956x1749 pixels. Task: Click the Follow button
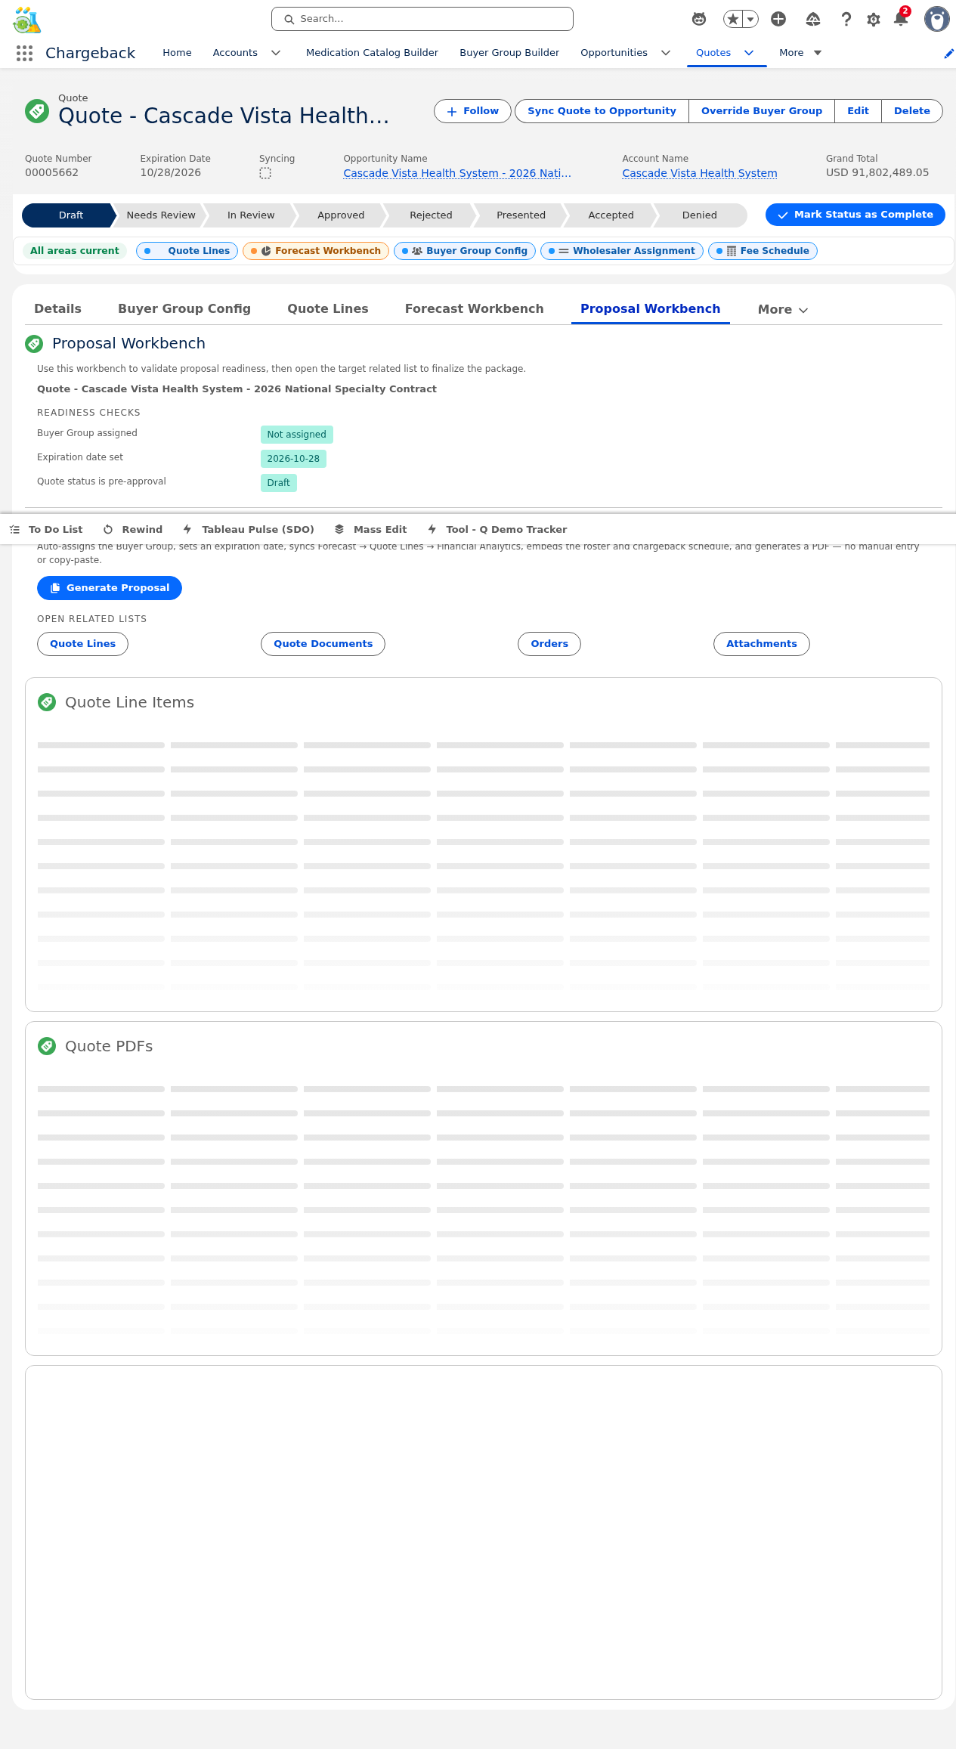click(x=472, y=111)
